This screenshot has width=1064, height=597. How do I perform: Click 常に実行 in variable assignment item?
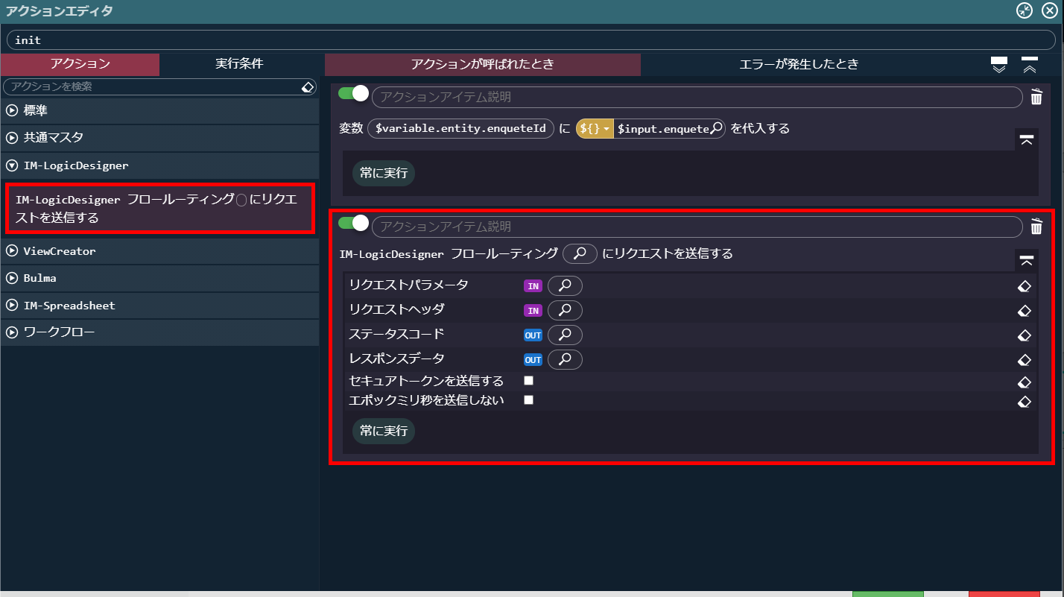tap(384, 173)
